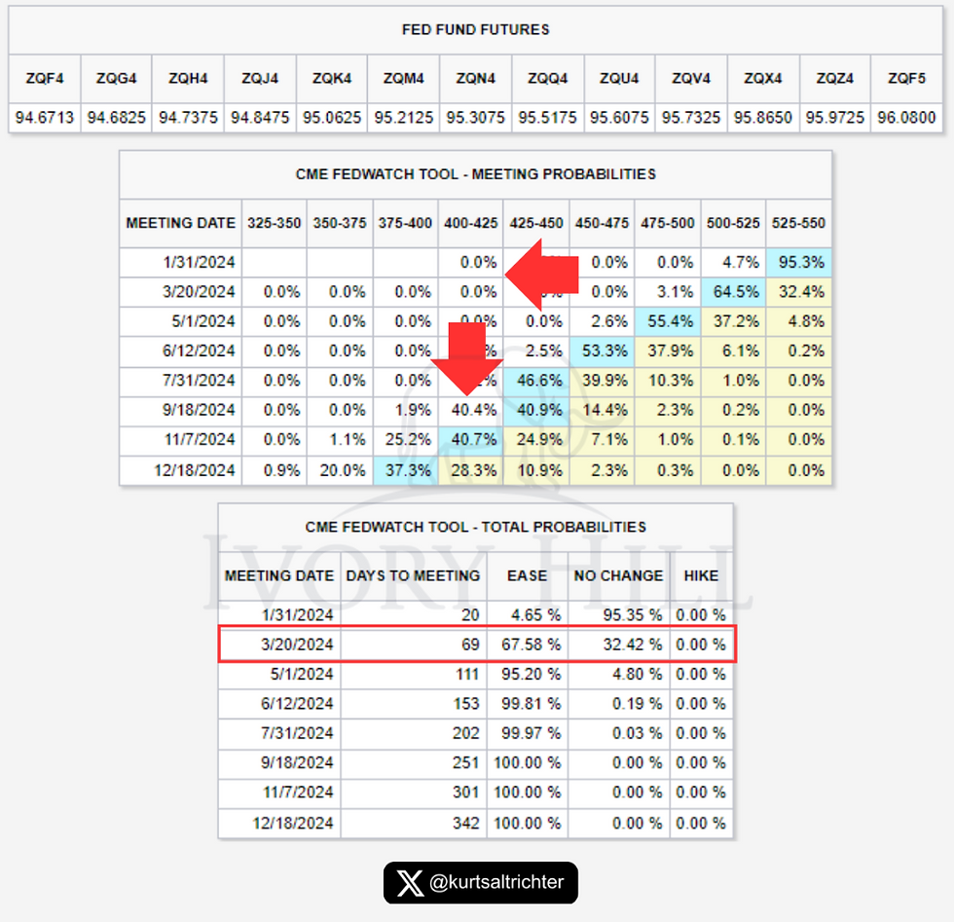Click the ZQN4 contract header
Screen dimensions: 954x922
pos(476,79)
